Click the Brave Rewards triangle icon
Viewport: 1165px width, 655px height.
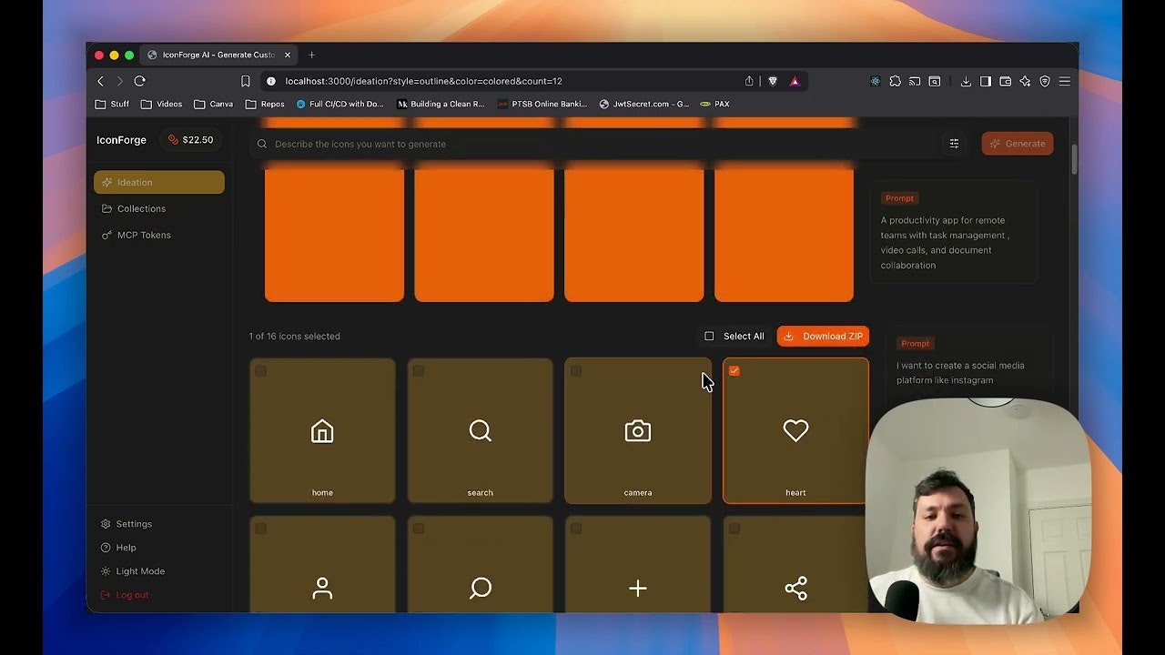tap(795, 81)
